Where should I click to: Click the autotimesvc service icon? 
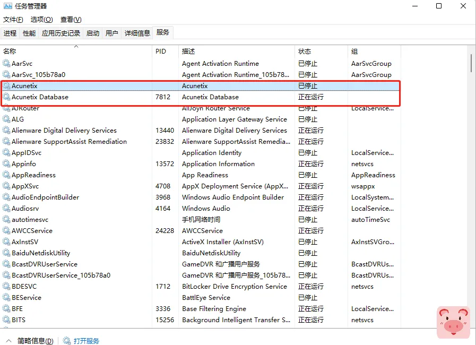[6, 219]
